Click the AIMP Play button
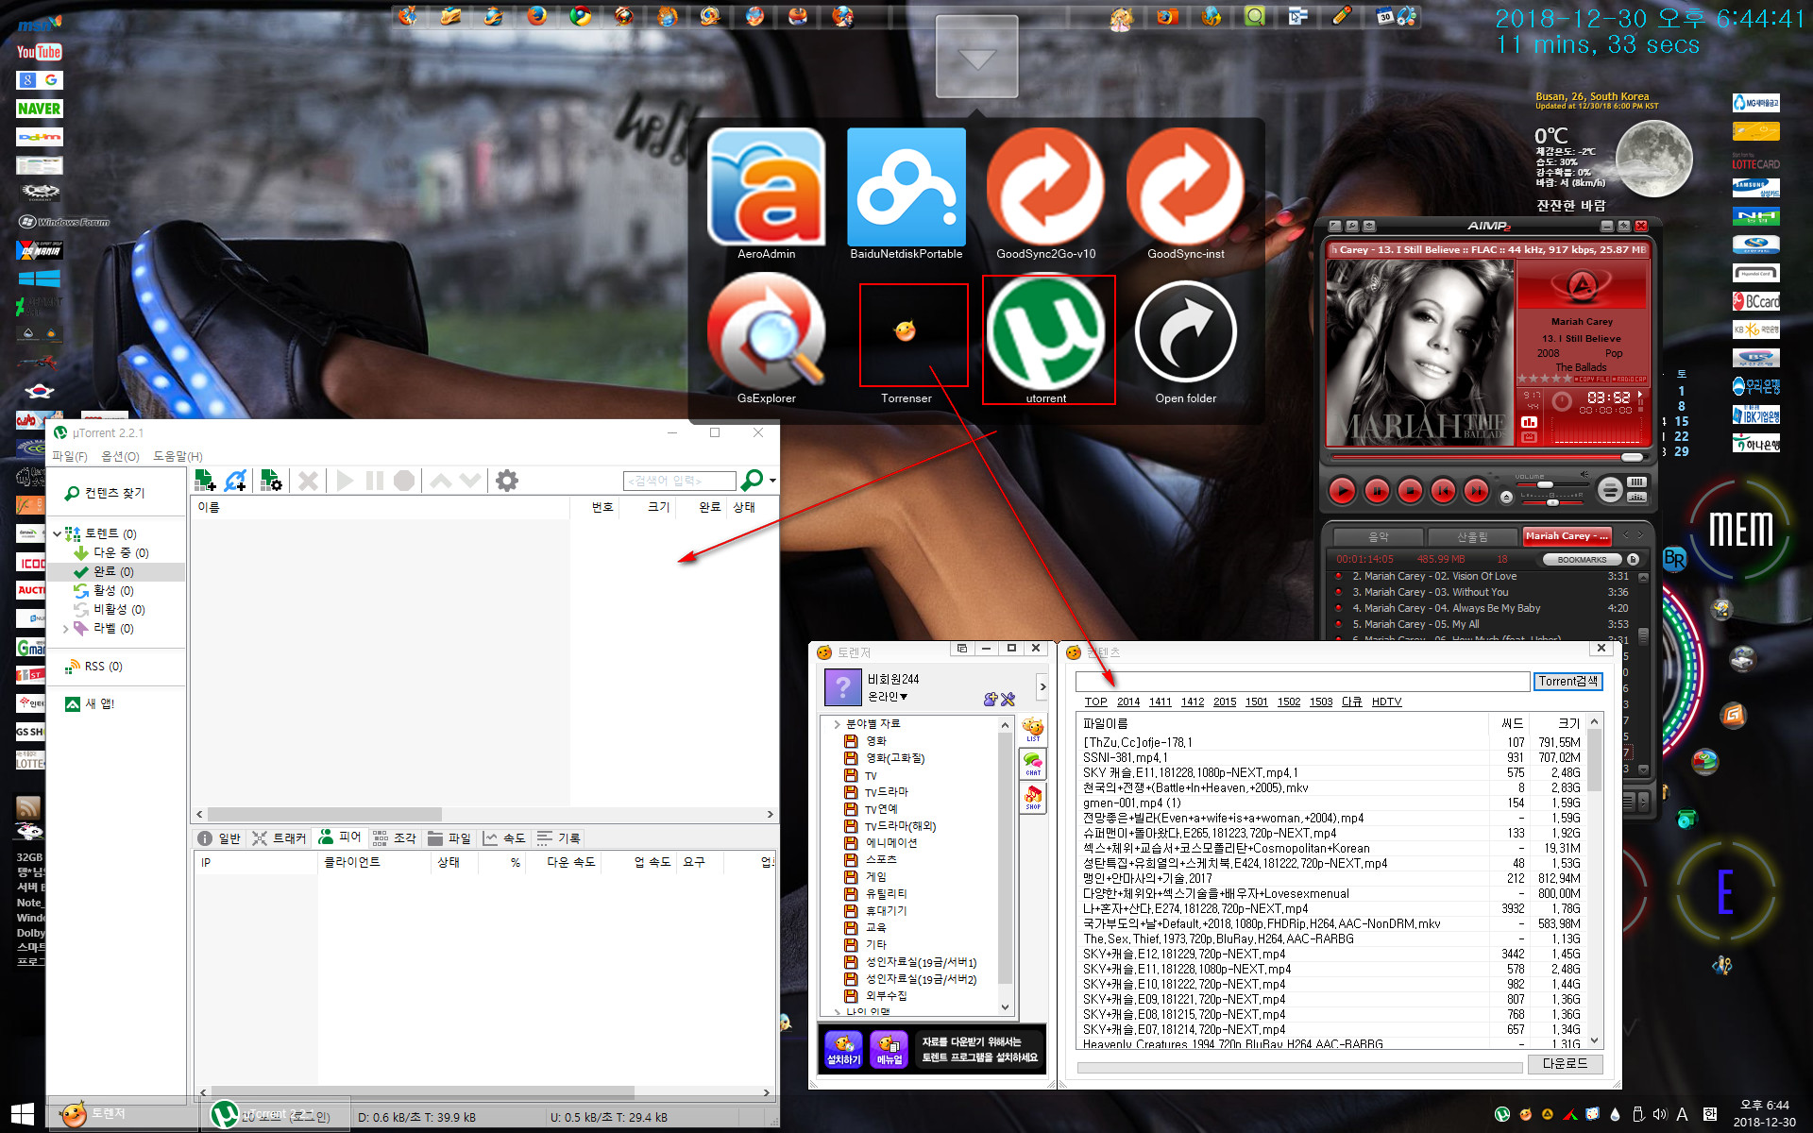The width and height of the screenshot is (1813, 1133). pos(1343,491)
